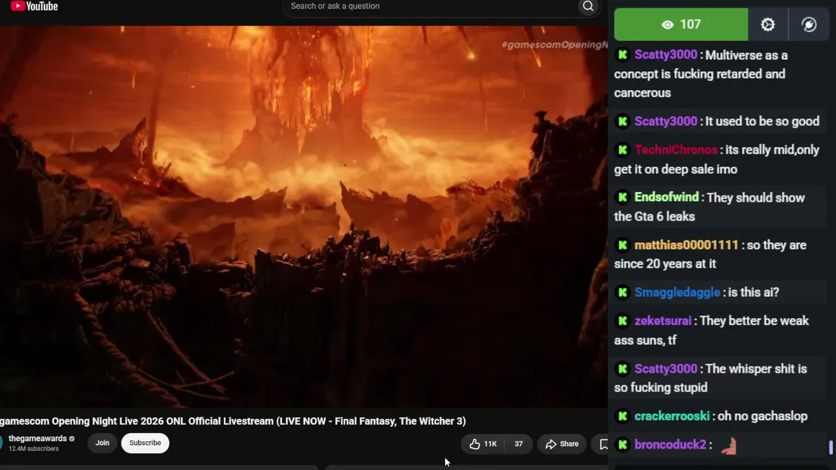The image size is (836, 470).
Task: Subscribe to thegameawards channel
Action: pos(145,443)
